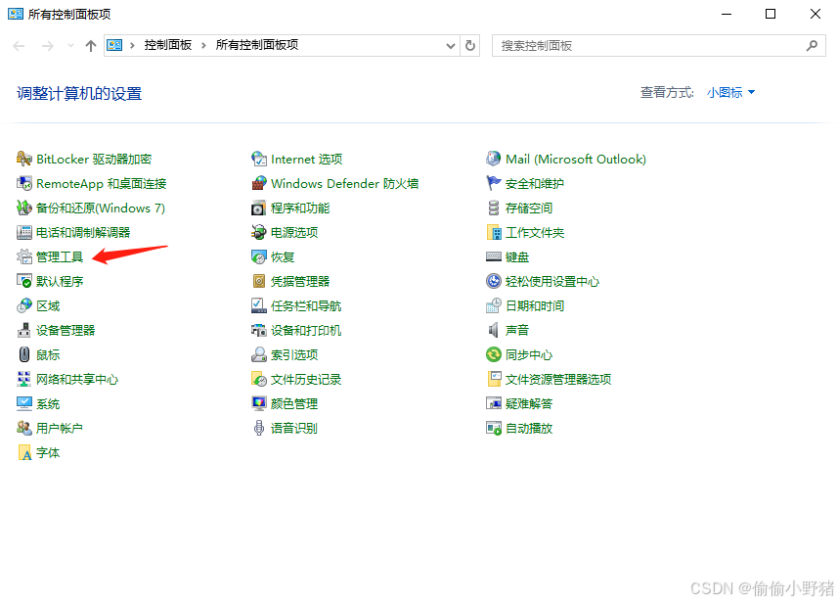Screen dimensions: 838x603
Task: Click the 程序和功能 icon
Action: (259, 208)
